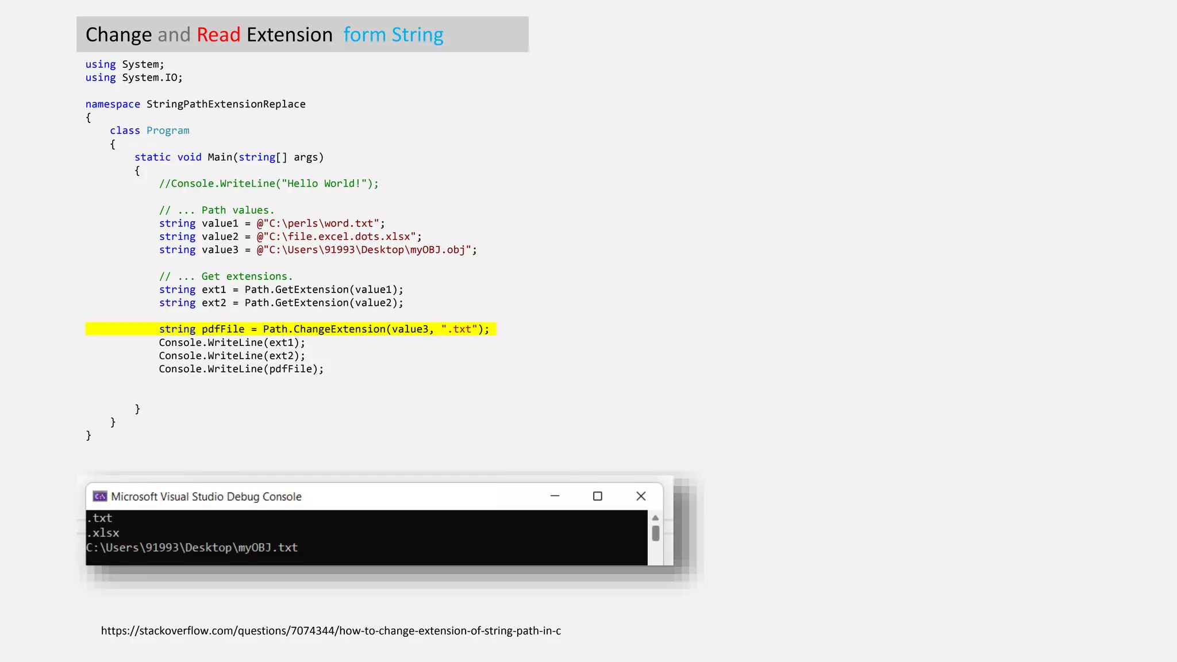The image size is (1177, 662).
Task: Click the myOBJ.txt path output in console
Action: pos(192,548)
